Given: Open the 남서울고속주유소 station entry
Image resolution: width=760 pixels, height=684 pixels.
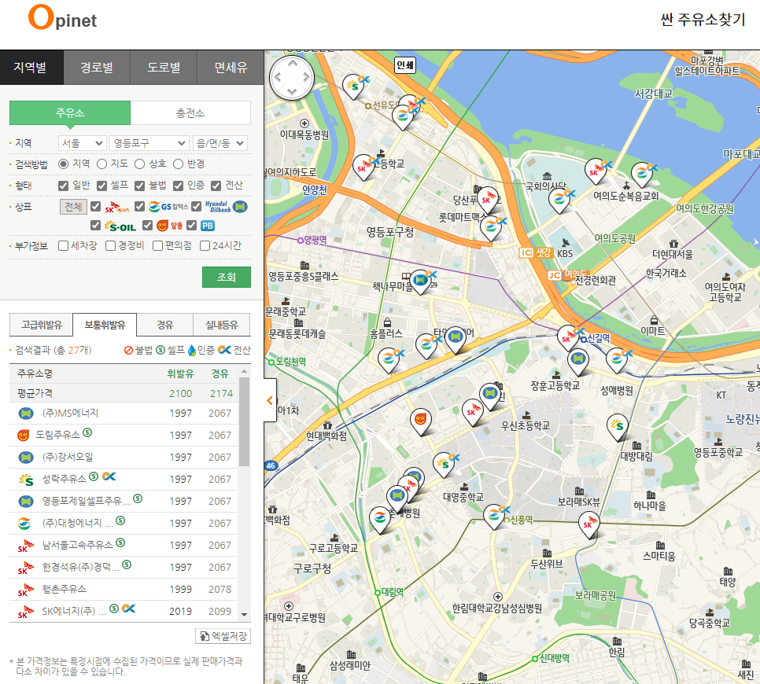Looking at the screenshot, I should 77,545.
